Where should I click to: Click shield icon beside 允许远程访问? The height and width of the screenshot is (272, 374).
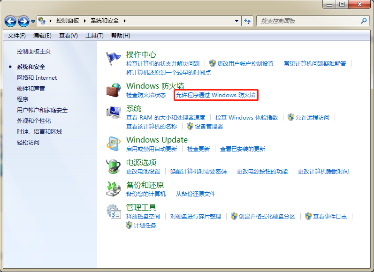point(291,117)
